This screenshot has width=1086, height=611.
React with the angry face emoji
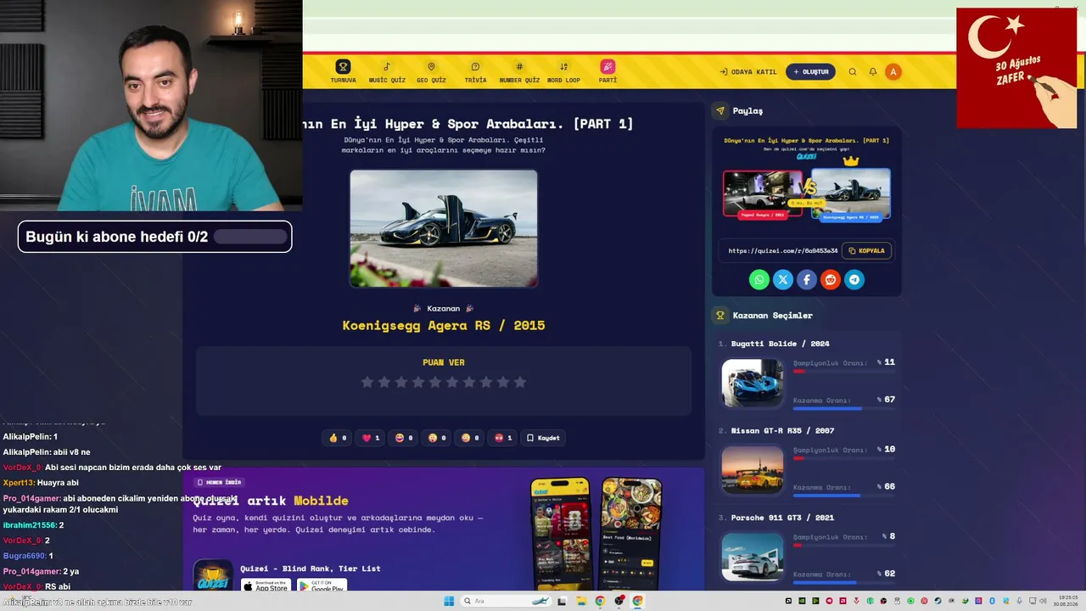coord(503,438)
